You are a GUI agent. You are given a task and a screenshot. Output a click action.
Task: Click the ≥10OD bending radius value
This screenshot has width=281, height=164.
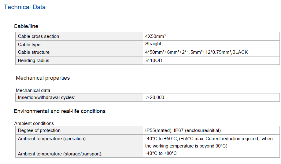tap(154, 60)
